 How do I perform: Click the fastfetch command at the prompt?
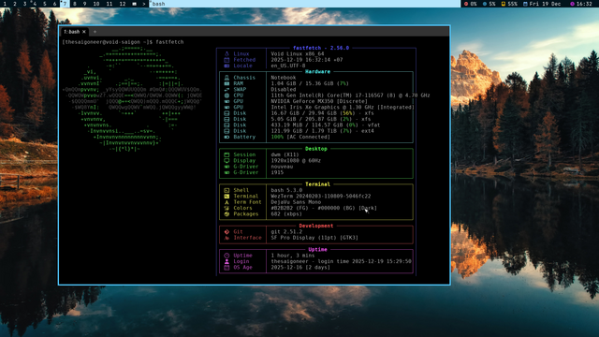point(169,42)
